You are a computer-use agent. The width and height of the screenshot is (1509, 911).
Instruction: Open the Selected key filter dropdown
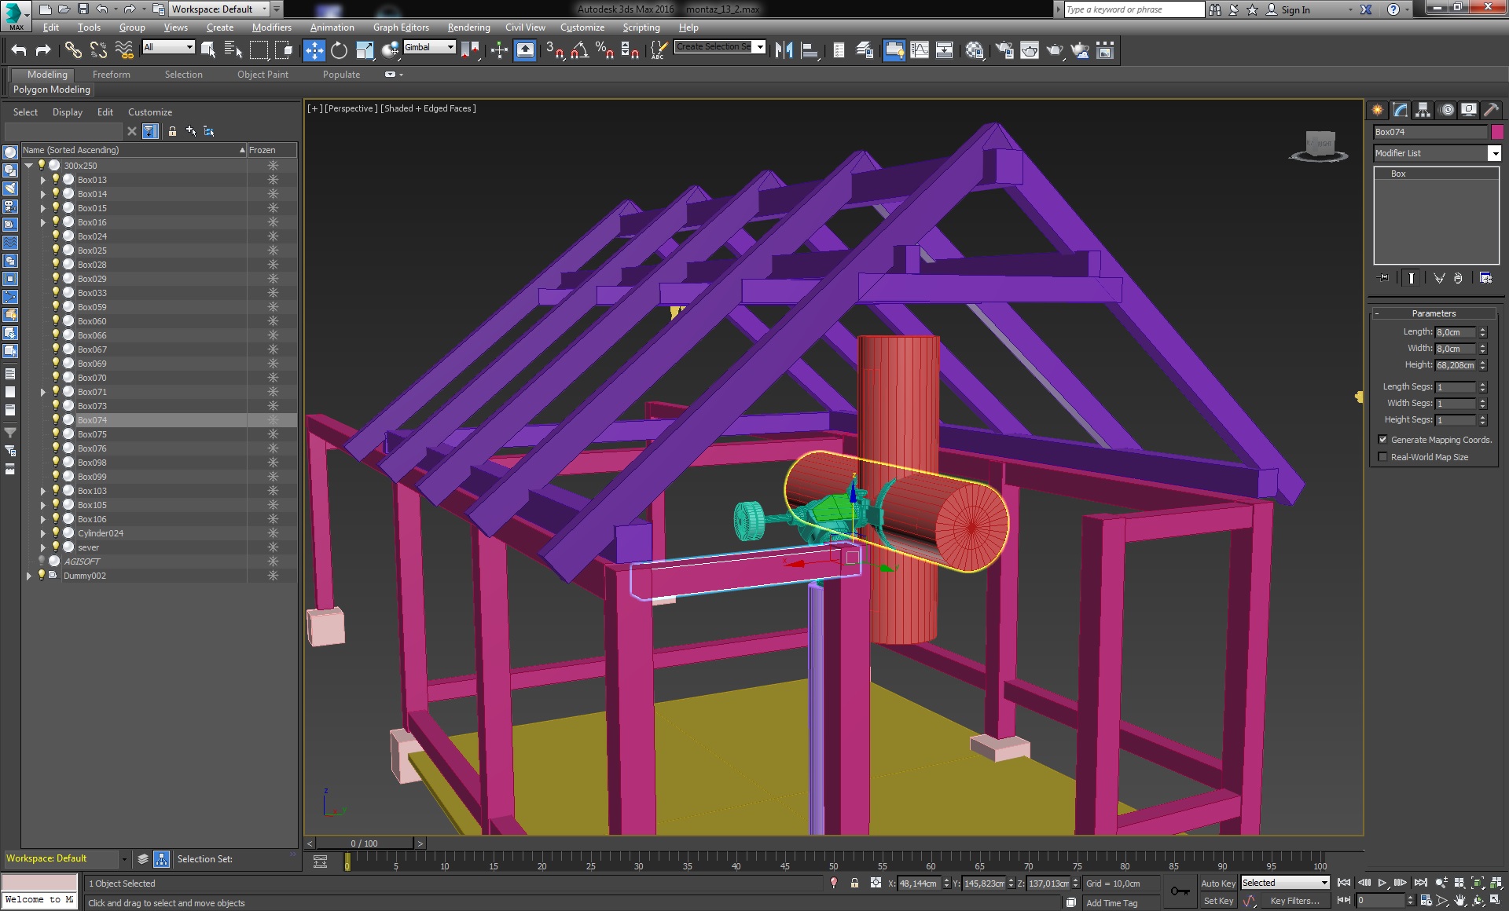pyautogui.click(x=1284, y=883)
